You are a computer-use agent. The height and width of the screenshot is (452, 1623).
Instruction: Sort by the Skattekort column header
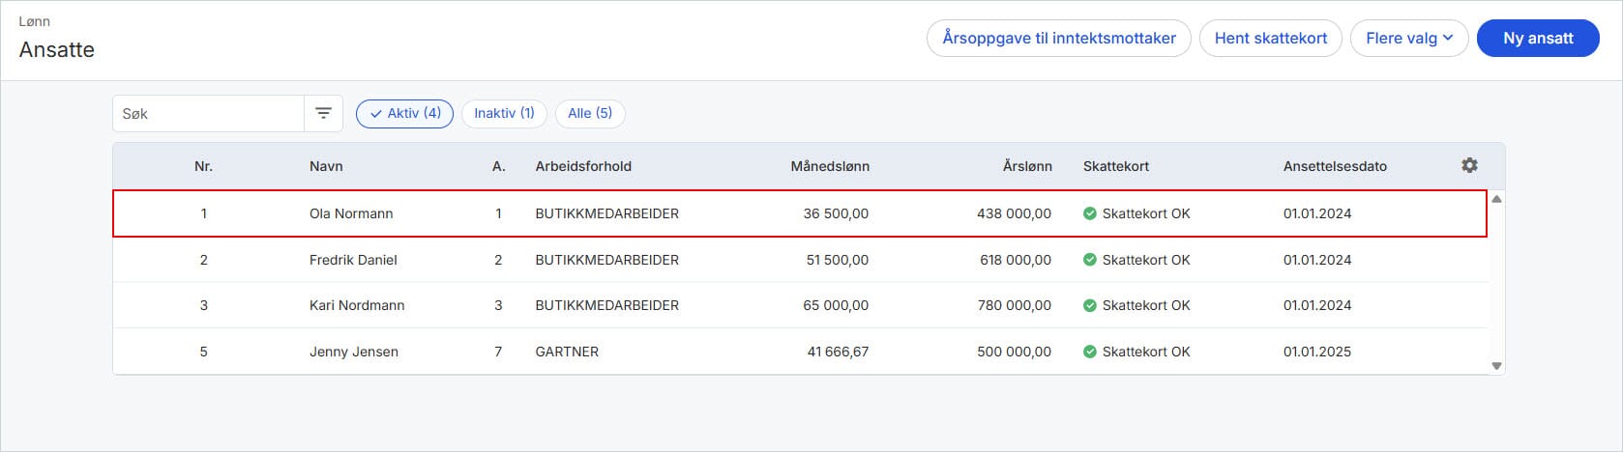(1116, 166)
